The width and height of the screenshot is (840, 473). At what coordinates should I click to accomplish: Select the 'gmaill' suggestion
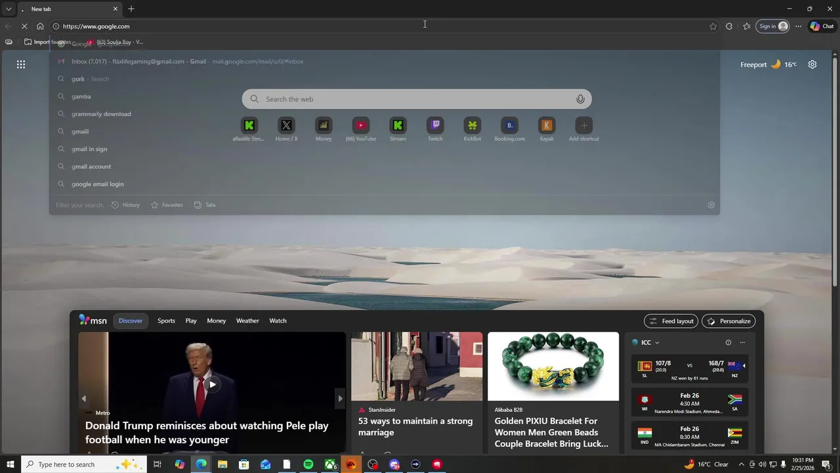click(384, 131)
